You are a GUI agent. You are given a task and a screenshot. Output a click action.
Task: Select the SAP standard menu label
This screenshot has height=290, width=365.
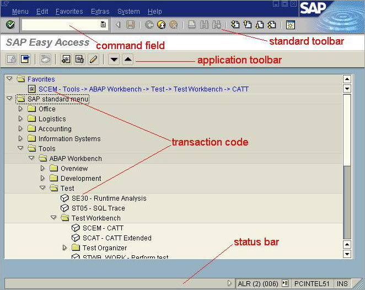pyautogui.click(x=58, y=99)
